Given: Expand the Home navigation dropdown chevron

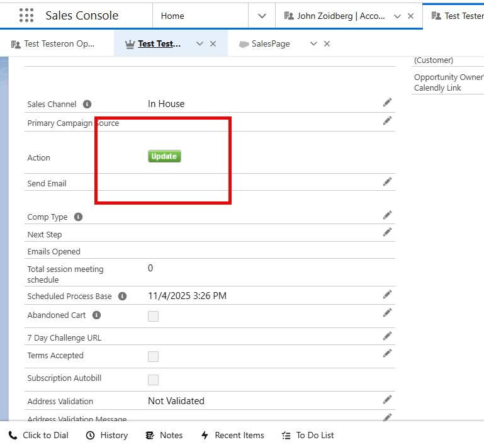Looking at the screenshot, I should point(262,16).
